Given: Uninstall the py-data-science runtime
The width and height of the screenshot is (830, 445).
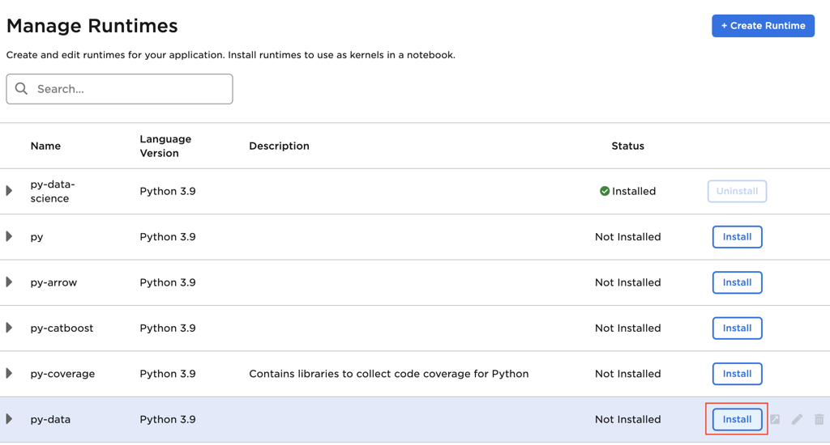Looking at the screenshot, I should (x=737, y=191).
